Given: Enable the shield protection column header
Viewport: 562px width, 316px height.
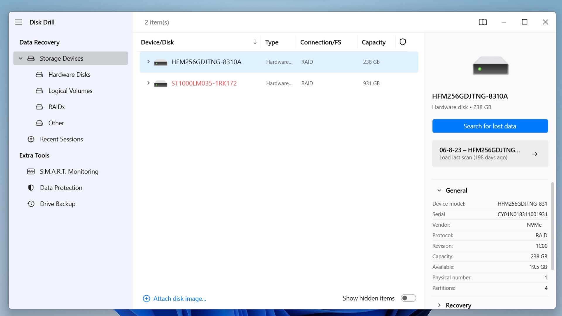Looking at the screenshot, I should 402,42.
